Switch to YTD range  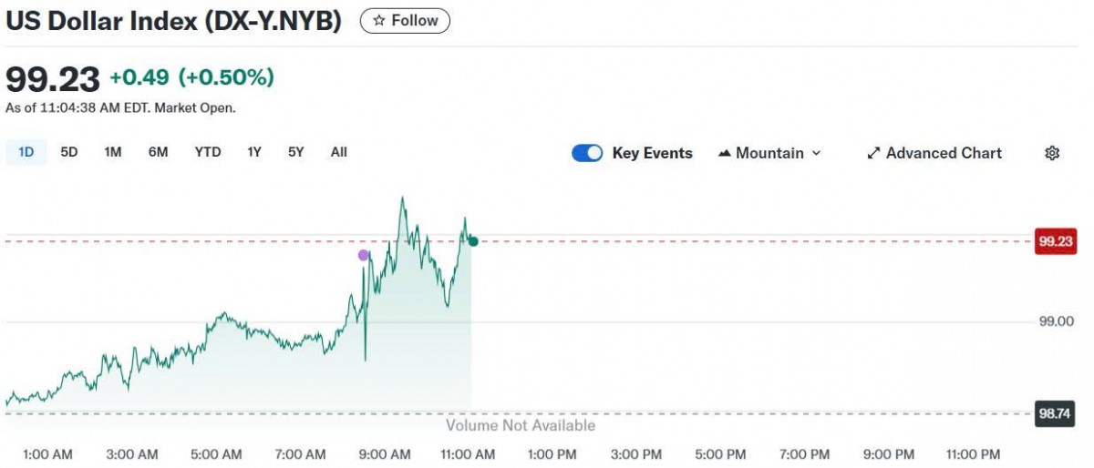[x=208, y=152]
